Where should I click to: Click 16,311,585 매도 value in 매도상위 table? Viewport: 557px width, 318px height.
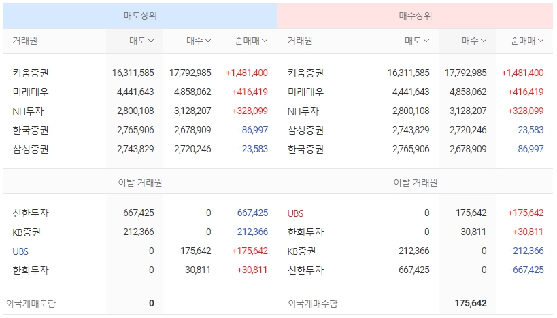(133, 73)
